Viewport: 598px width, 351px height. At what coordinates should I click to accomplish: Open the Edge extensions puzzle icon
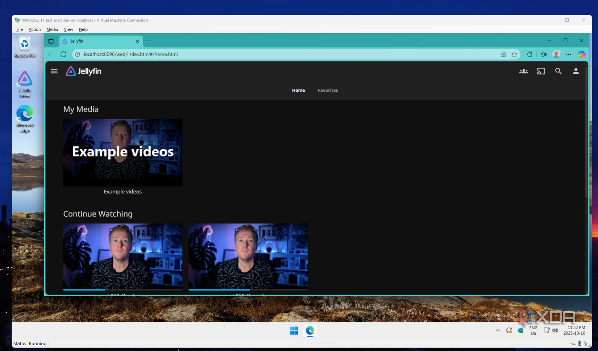tap(530, 54)
